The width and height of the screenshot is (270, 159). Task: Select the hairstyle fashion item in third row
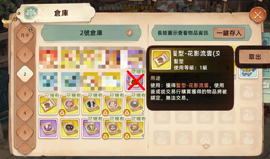pos(48,105)
